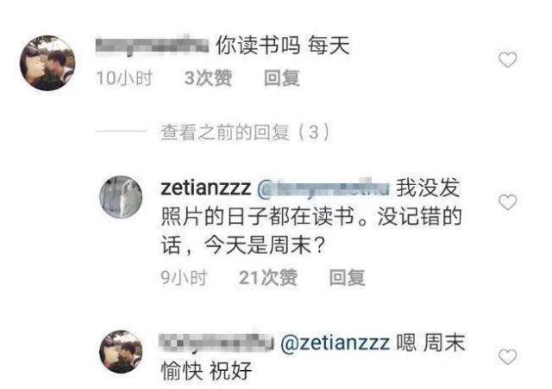552x389 pixels.
Task: Open the 21次赞 likes list
Action: tap(268, 278)
